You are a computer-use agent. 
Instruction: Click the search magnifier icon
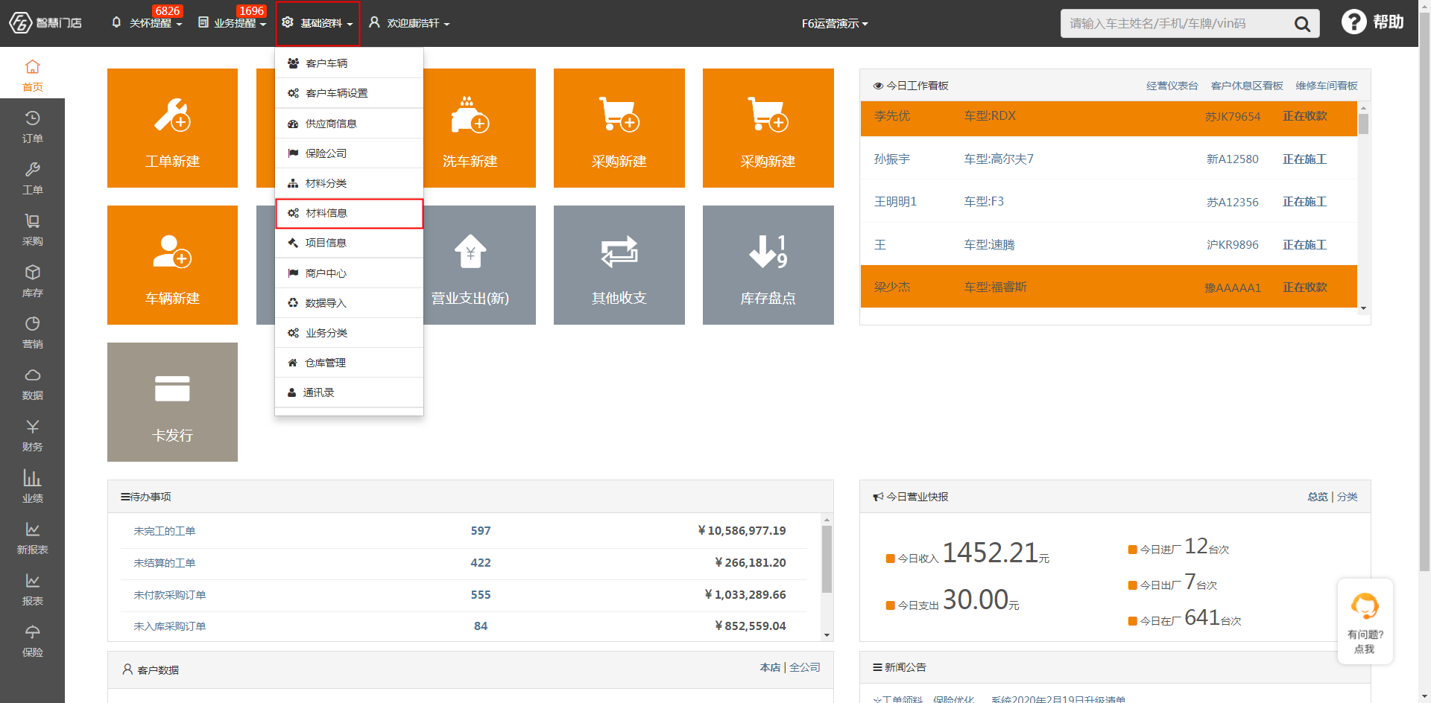[1302, 24]
